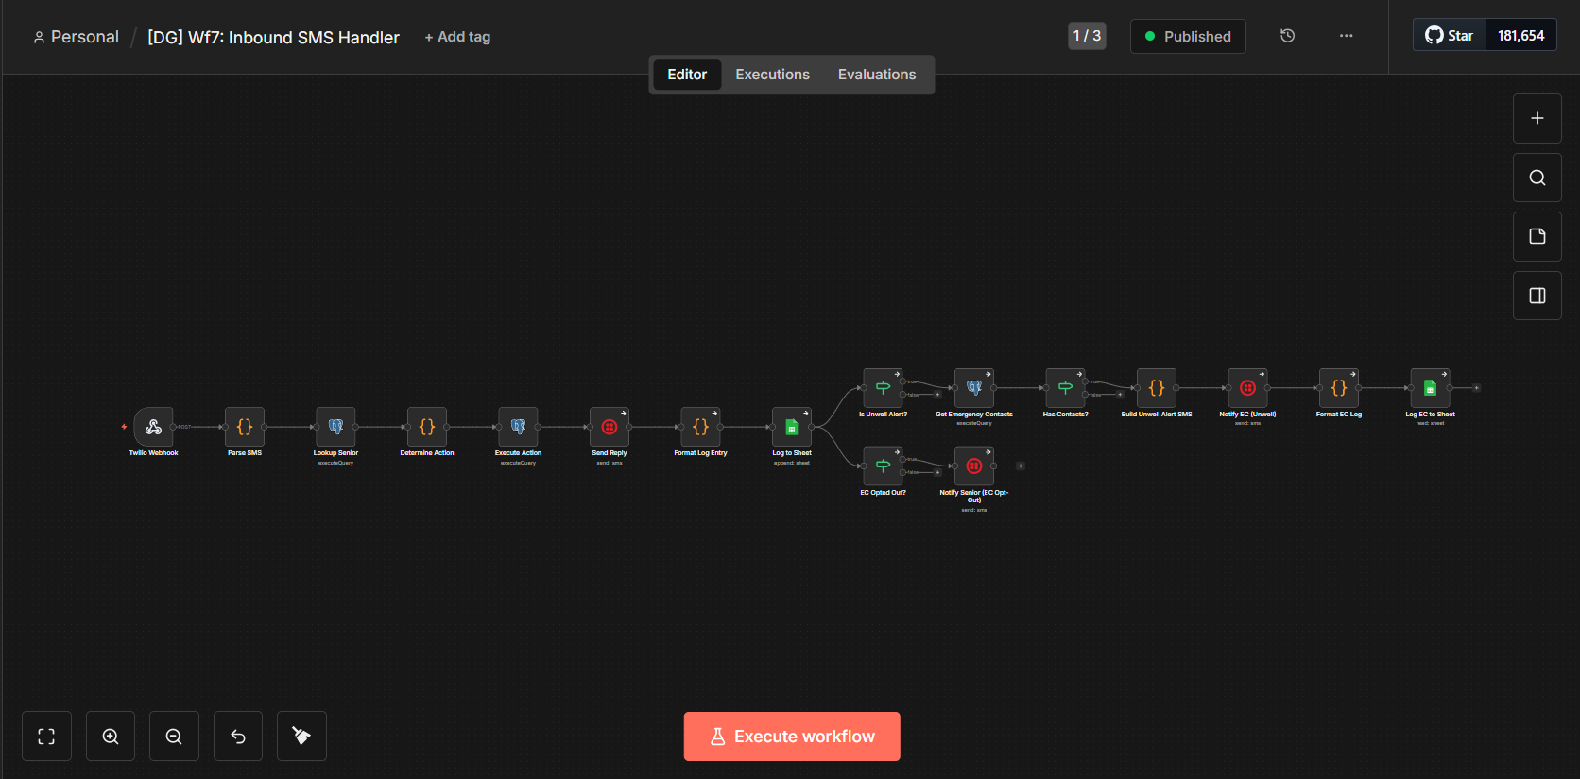Open the Evaluations tab
The width and height of the screenshot is (1580, 779).
(x=876, y=75)
